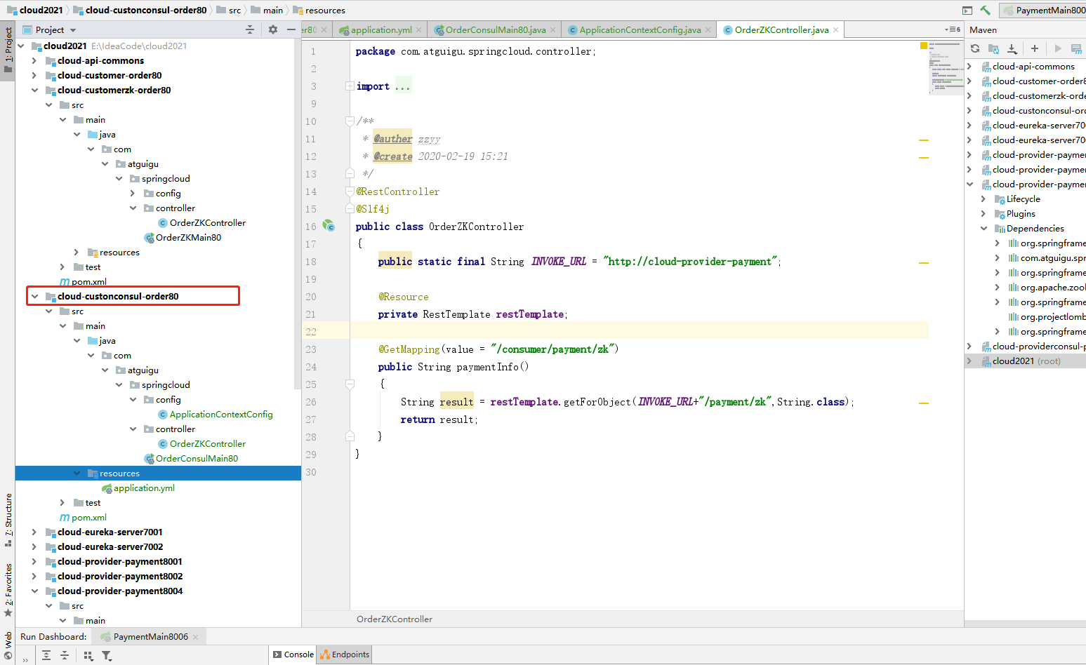Collapse cloud-custonconsul-order80 module in project tree
This screenshot has width=1086, height=665.
(34, 296)
